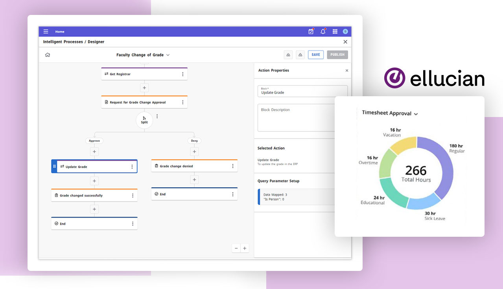Image resolution: width=503 pixels, height=289 pixels.
Task: Open options menu for Get Registrar block
Action: (182, 74)
